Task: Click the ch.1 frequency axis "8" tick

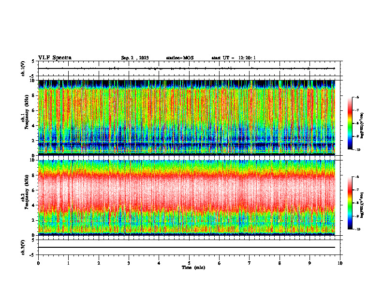Action: coord(34,95)
